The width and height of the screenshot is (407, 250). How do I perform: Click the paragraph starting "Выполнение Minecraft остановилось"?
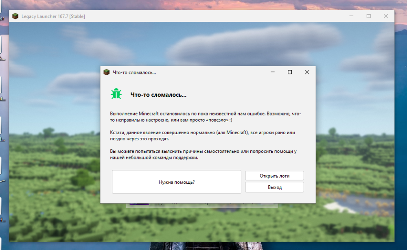click(206, 117)
